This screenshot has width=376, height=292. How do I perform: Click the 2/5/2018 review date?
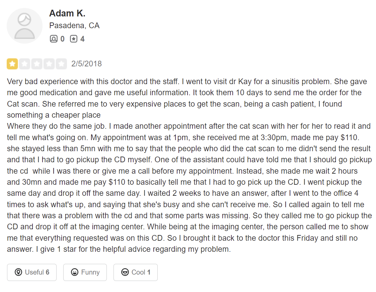tap(87, 64)
